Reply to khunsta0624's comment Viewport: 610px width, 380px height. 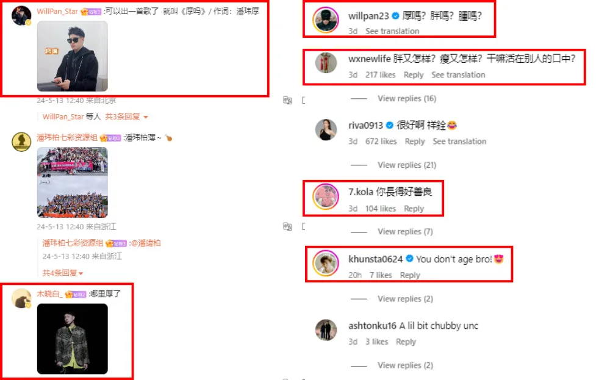(x=410, y=275)
